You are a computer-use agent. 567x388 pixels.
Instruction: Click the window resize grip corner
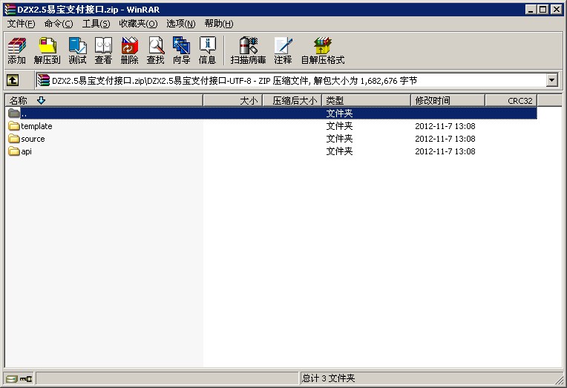560,380
